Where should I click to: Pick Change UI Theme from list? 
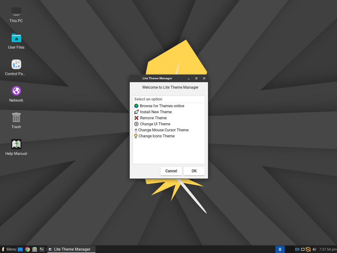click(x=155, y=124)
